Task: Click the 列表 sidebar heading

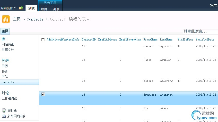Action: pyautogui.click(x=5, y=60)
